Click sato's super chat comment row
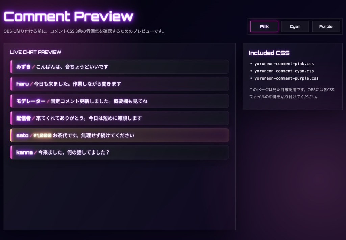Screen dimensions: 346x240 120,135
